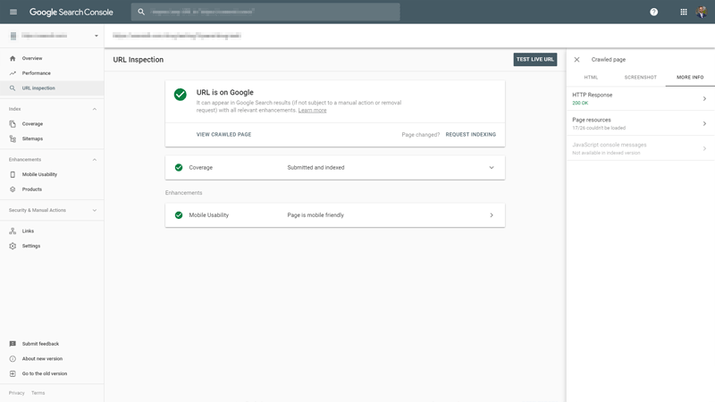Open Settings in the sidebar
The width and height of the screenshot is (715, 402).
coord(31,246)
